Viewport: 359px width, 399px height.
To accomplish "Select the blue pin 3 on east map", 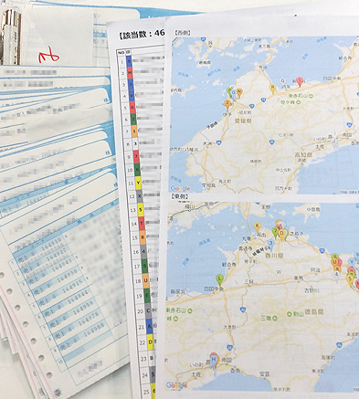I will [x=270, y=243].
